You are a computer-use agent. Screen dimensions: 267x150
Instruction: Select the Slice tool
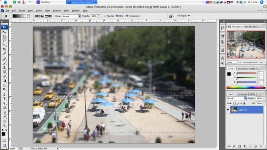click(4, 54)
